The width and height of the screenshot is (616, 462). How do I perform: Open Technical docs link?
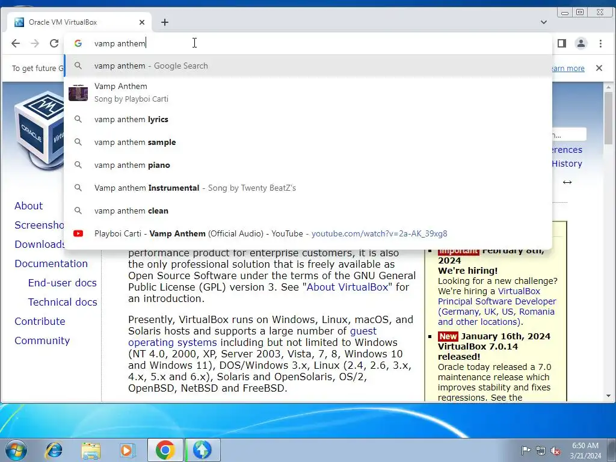(63, 302)
